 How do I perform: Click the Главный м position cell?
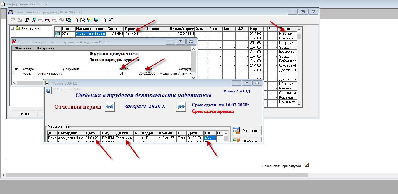124,138
